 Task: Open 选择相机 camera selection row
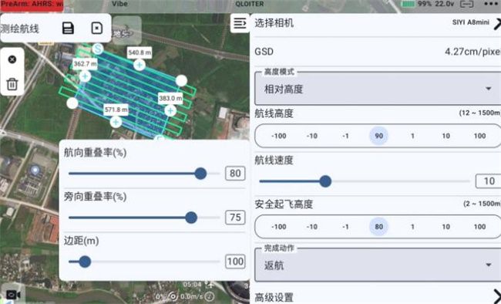(x=378, y=23)
